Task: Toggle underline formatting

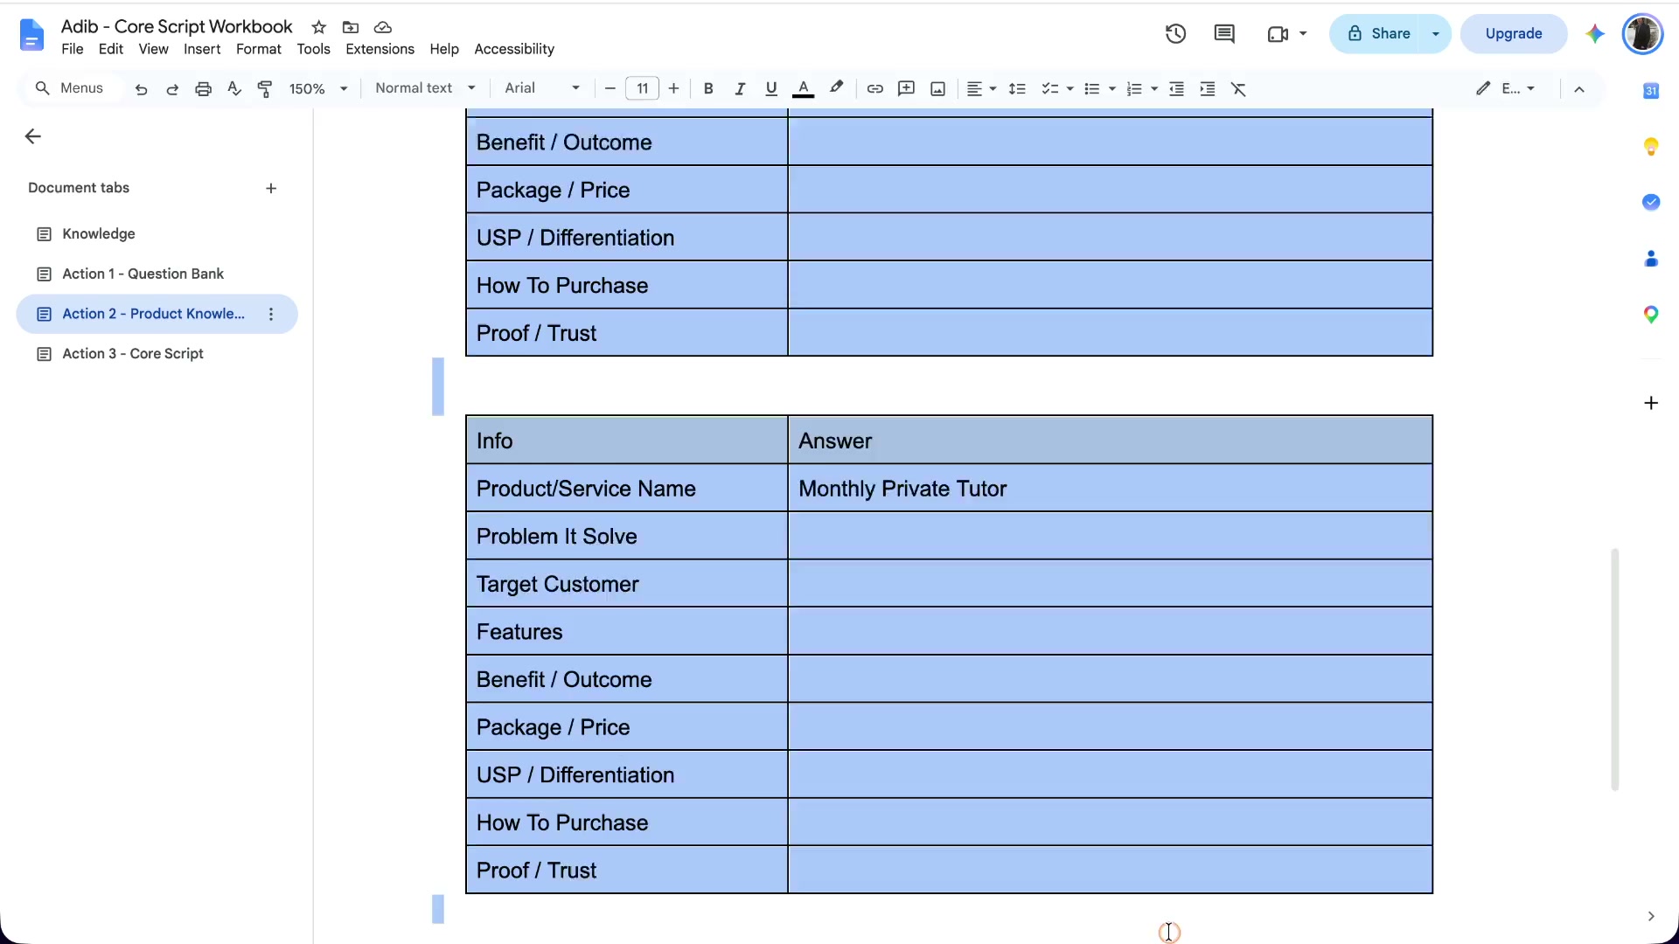Action: pyautogui.click(x=770, y=88)
